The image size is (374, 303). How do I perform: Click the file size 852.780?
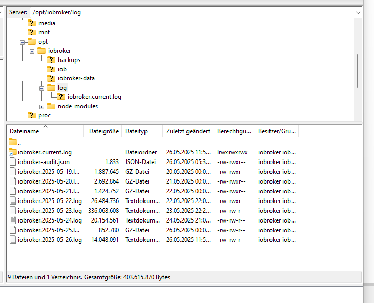coord(109,230)
